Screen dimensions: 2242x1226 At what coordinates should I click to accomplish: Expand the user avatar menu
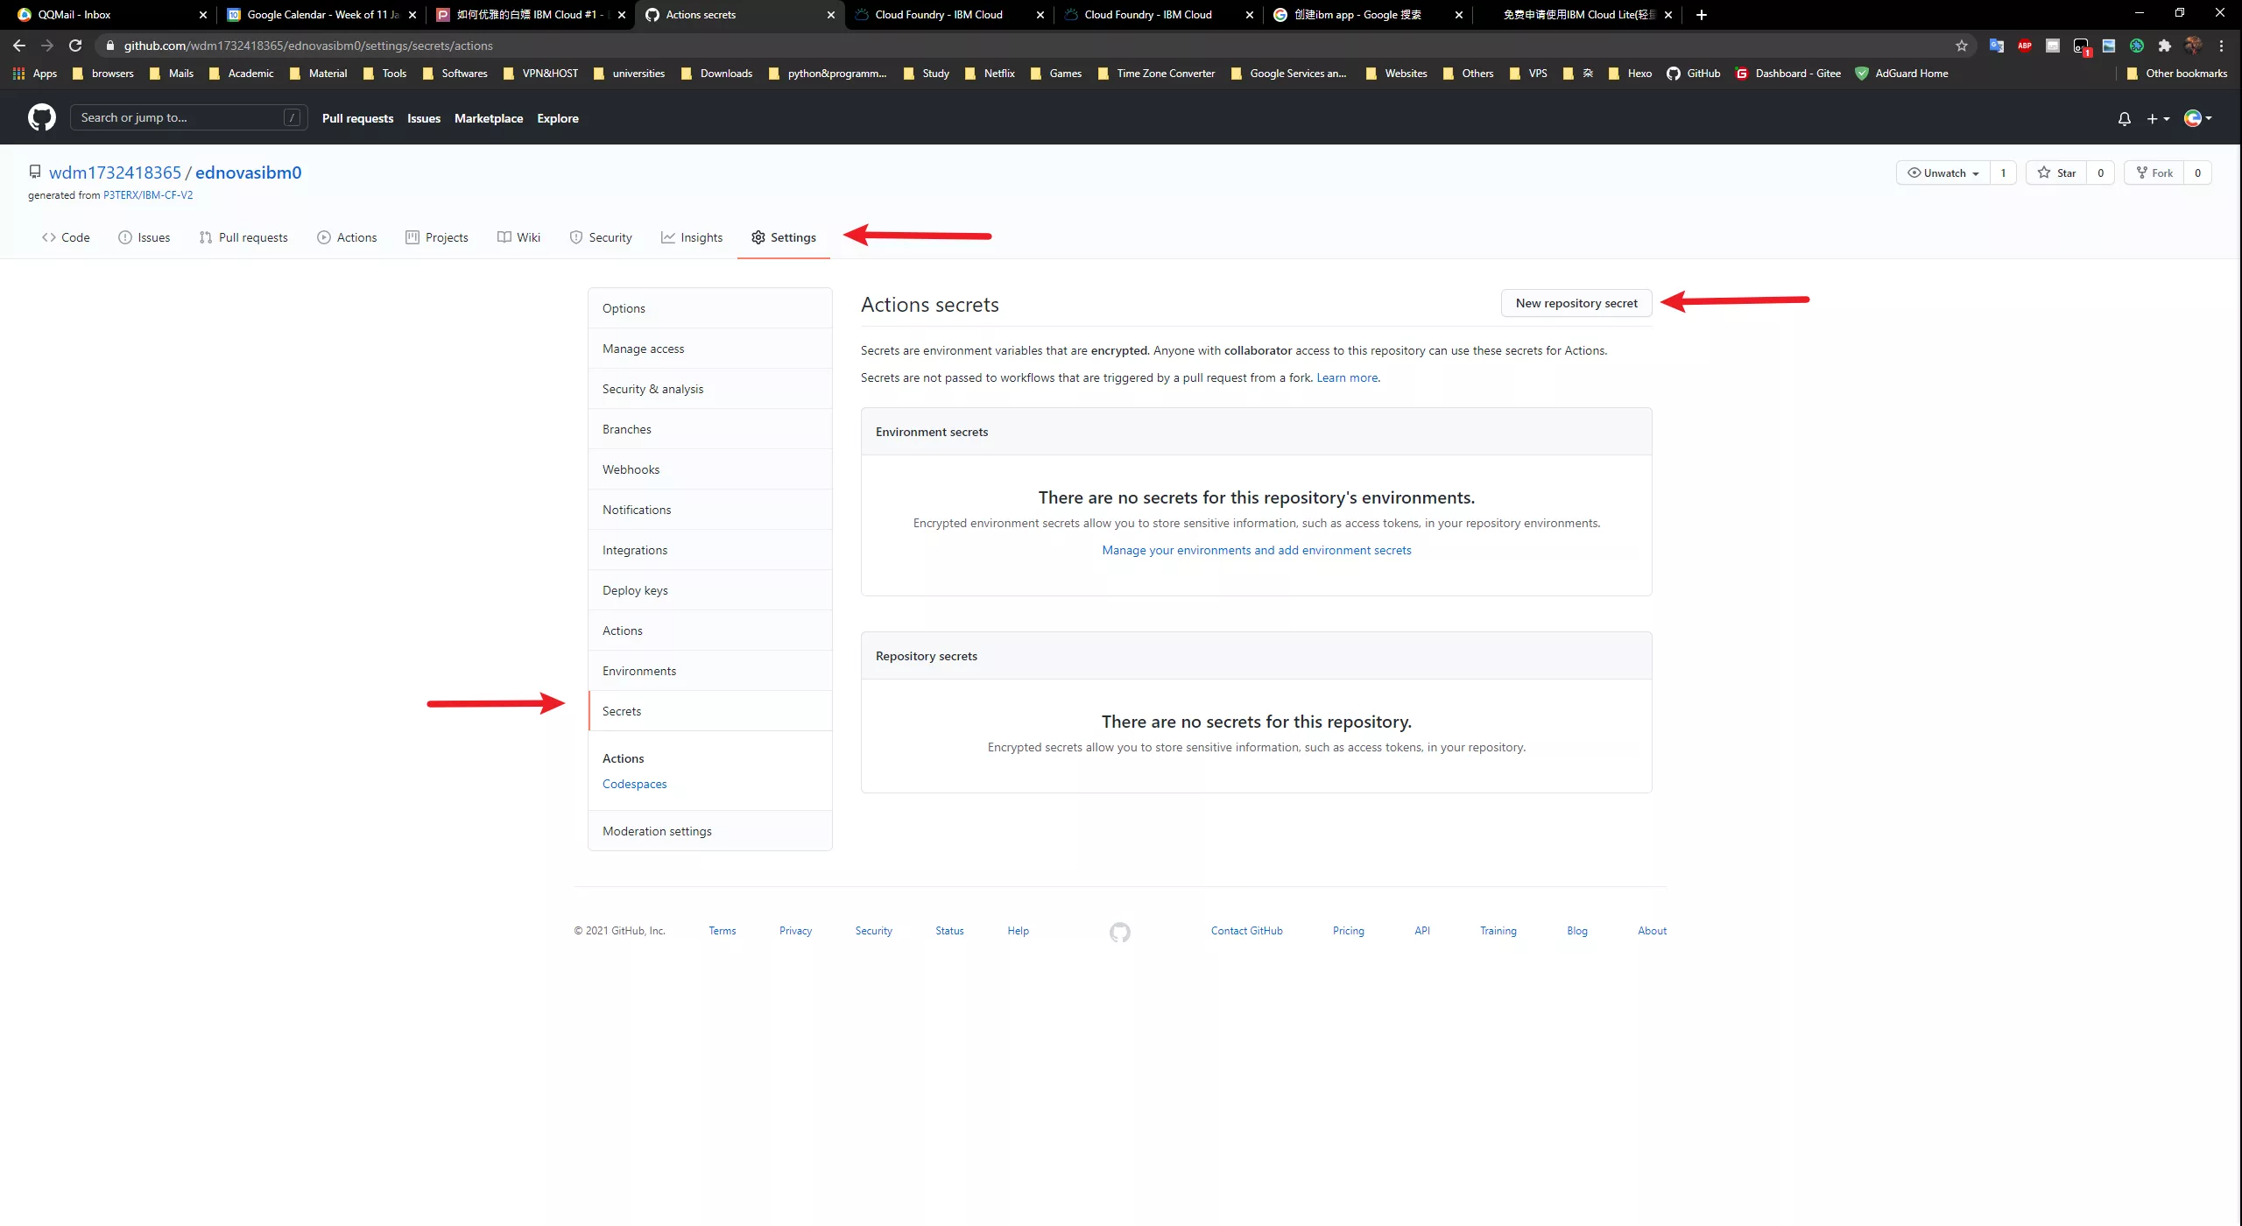[2197, 118]
